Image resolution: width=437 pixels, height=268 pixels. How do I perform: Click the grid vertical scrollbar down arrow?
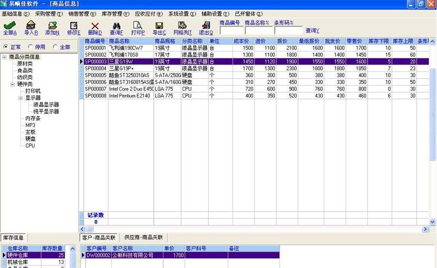(432, 222)
